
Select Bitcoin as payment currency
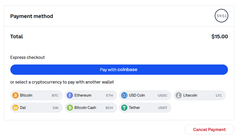click(36, 95)
